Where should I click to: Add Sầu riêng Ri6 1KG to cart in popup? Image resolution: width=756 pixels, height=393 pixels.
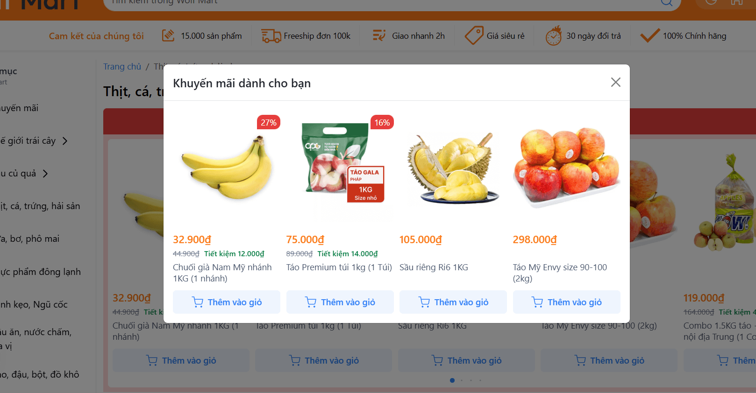(453, 302)
